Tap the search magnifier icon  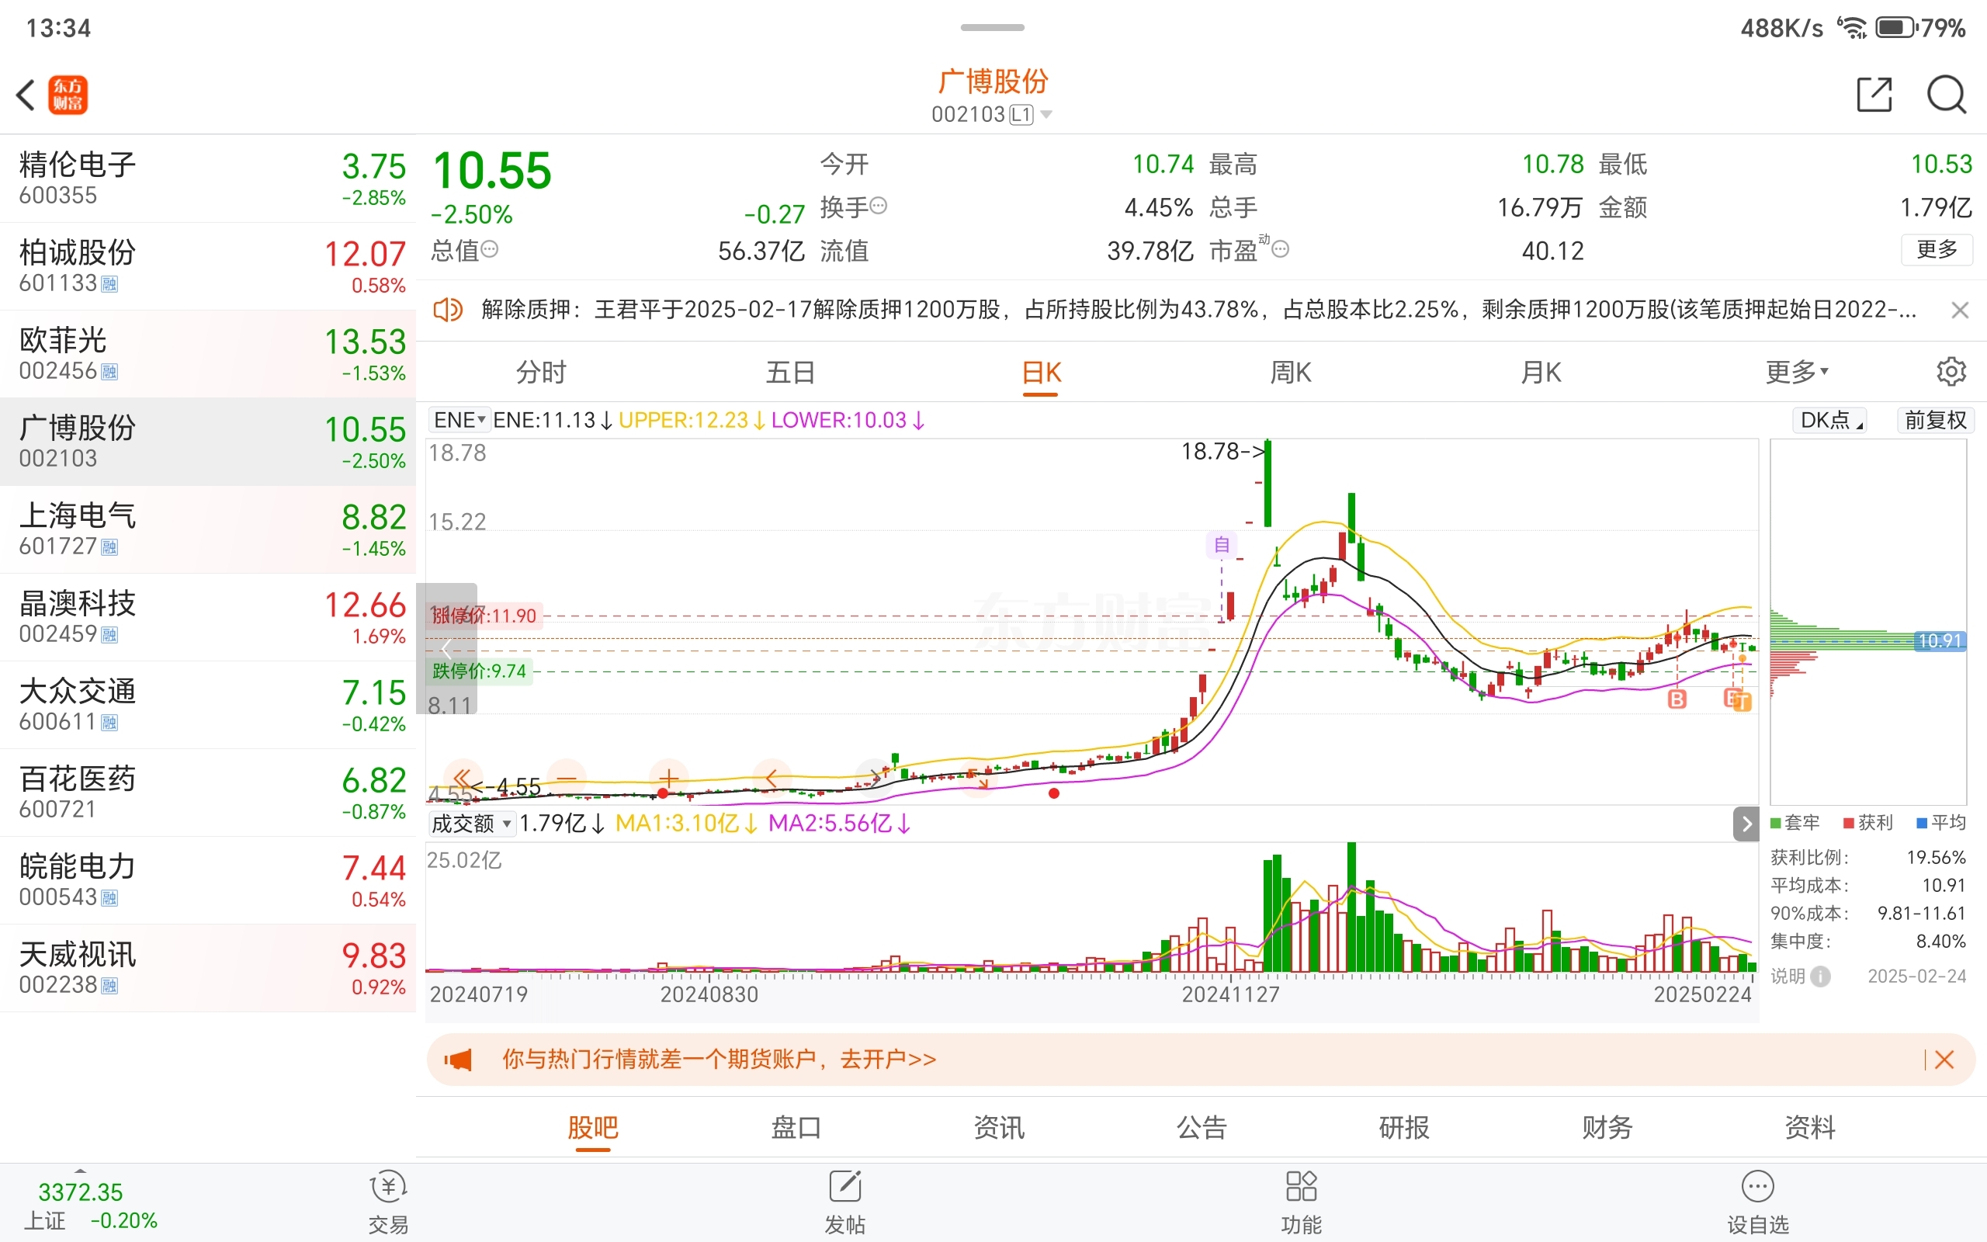[1946, 95]
